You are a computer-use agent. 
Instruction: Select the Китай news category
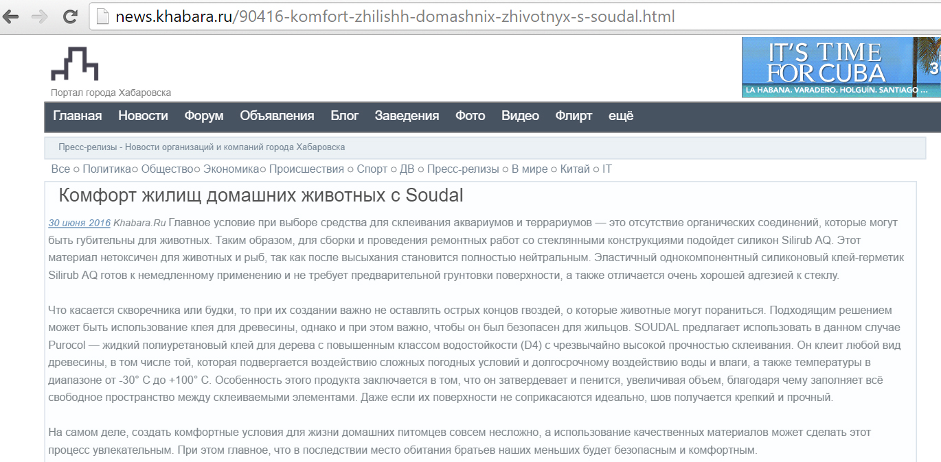(575, 169)
